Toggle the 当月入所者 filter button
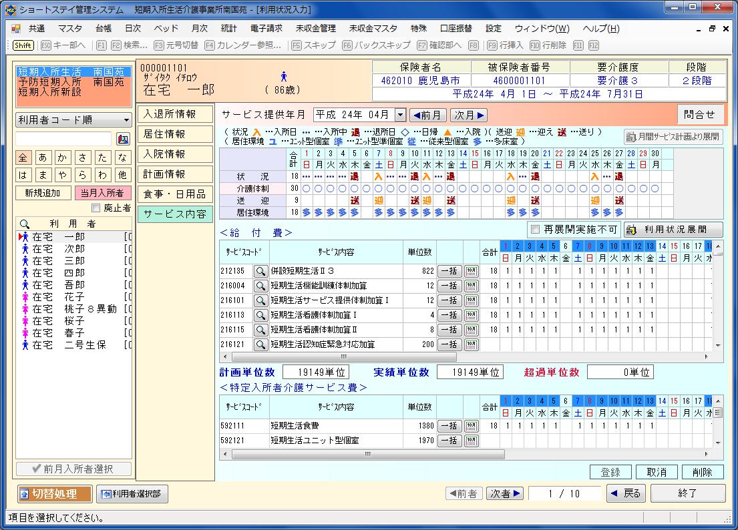 [103, 193]
